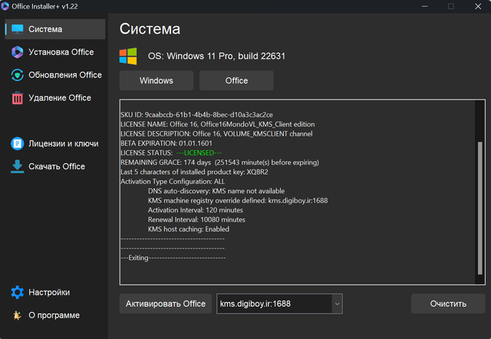The height and width of the screenshot is (339, 491).
Task: Click the ---Exiting--- line in log
Action: point(173,258)
